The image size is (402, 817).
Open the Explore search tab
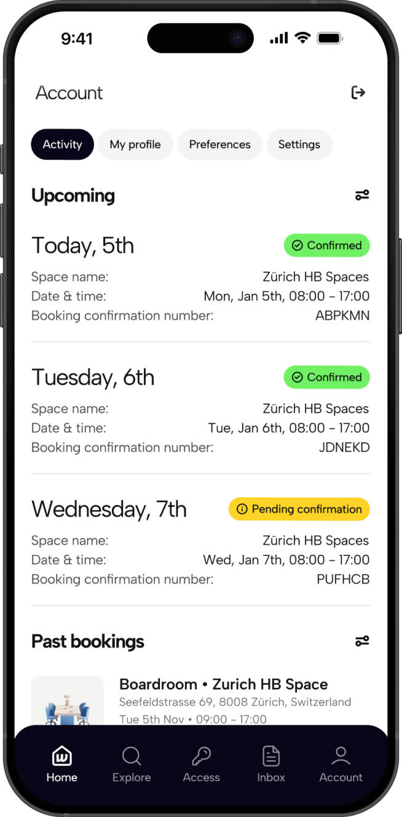tap(132, 764)
